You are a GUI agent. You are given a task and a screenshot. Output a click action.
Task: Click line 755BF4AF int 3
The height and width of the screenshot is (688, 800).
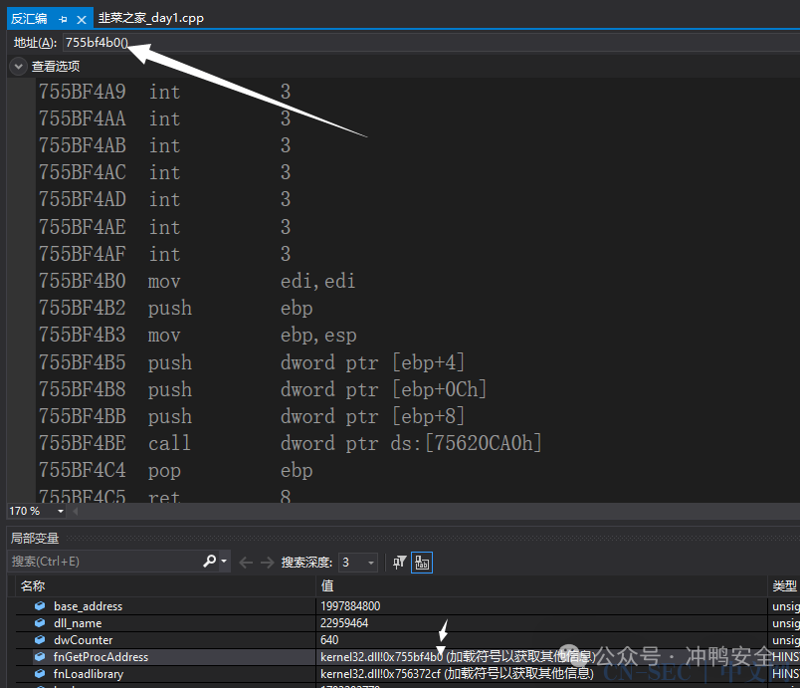(x=165, y=254)
